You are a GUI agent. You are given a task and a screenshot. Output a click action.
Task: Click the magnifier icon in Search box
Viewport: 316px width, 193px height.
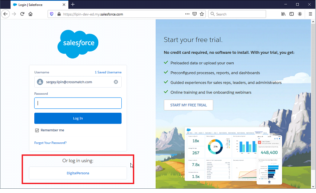pyautogui.click(x=212, y=14)
